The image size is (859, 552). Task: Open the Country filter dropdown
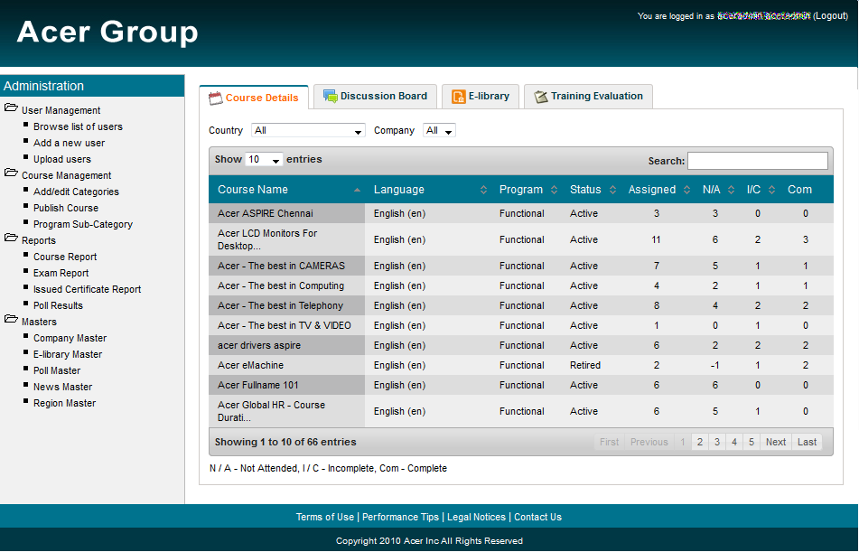(308, 131)
